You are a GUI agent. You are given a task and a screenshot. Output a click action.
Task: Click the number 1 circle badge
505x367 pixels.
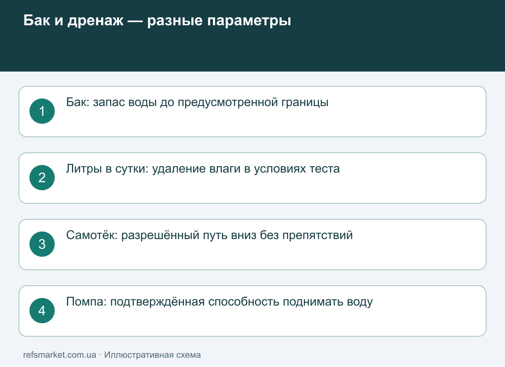pos(42,111)
